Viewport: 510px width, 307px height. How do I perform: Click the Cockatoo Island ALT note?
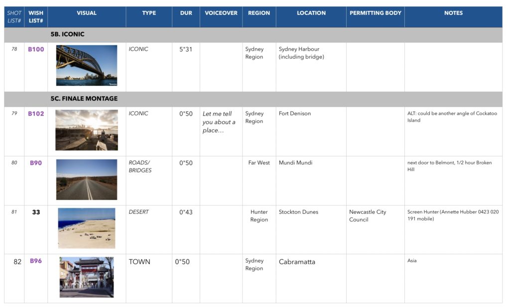coord(452,117)
